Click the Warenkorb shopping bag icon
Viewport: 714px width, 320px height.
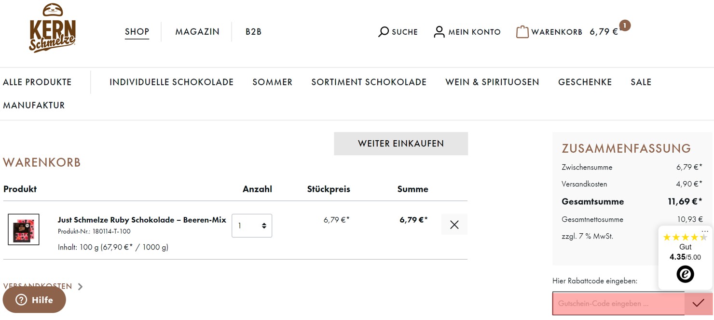tap(522, 32)
